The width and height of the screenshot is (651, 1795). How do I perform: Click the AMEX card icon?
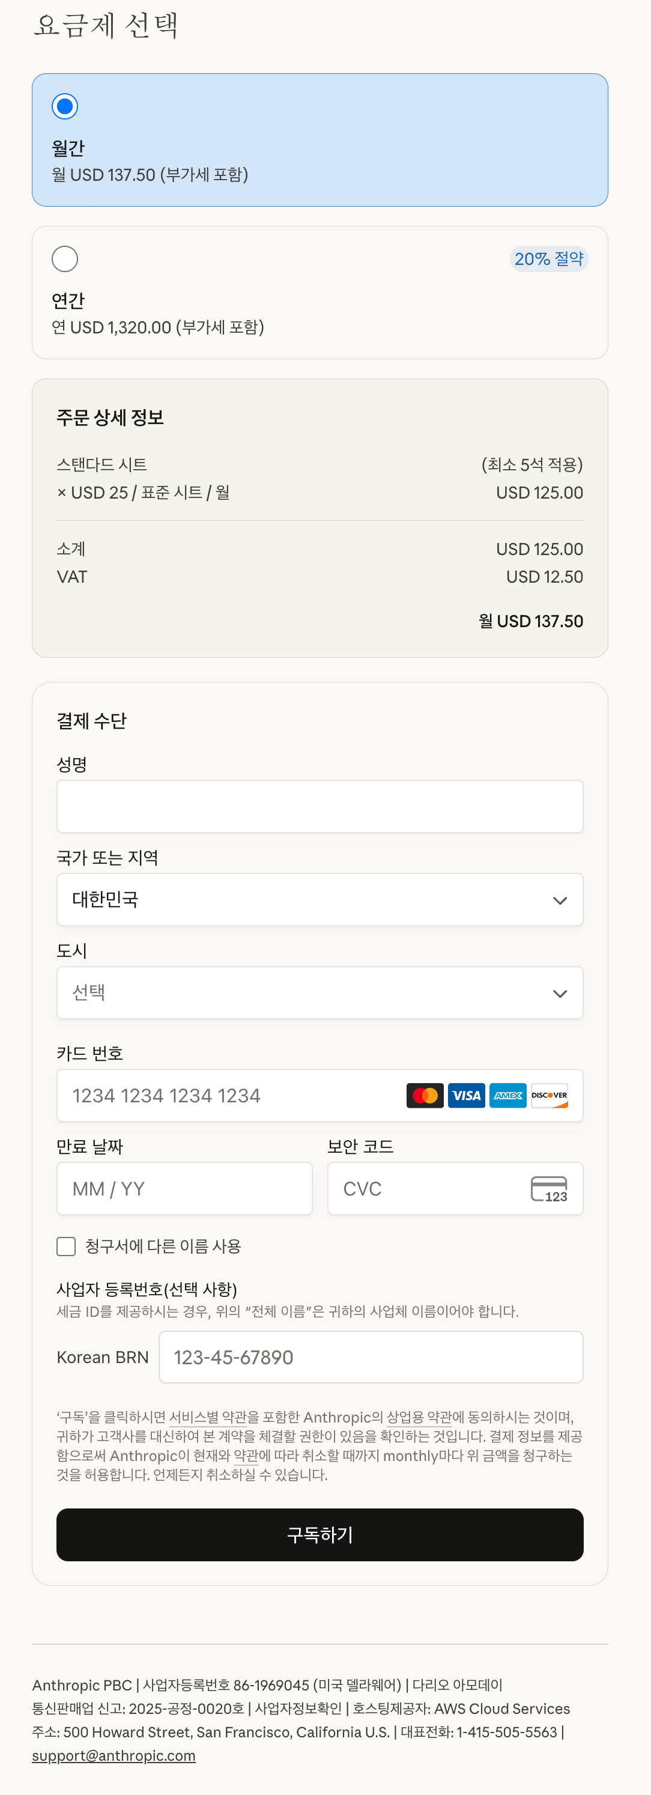pyautogui.click(x=507, y=1095)
